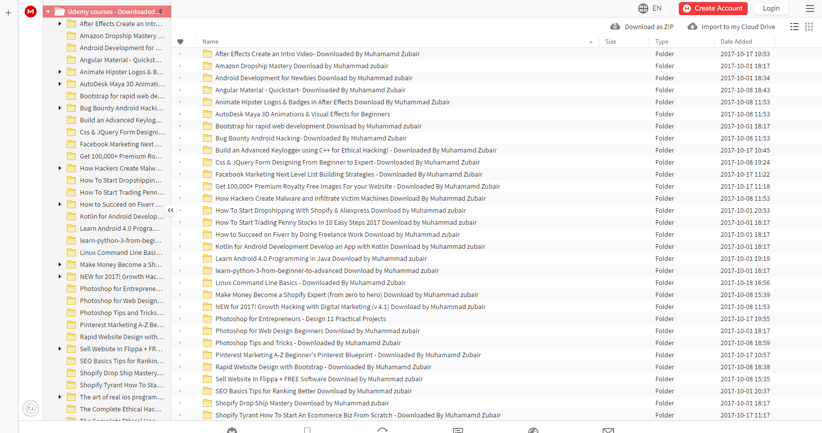Switch to thumbnail grid view
Viewport: 822px width, 433px height.
pyautogui.click(x=809, y=27)
